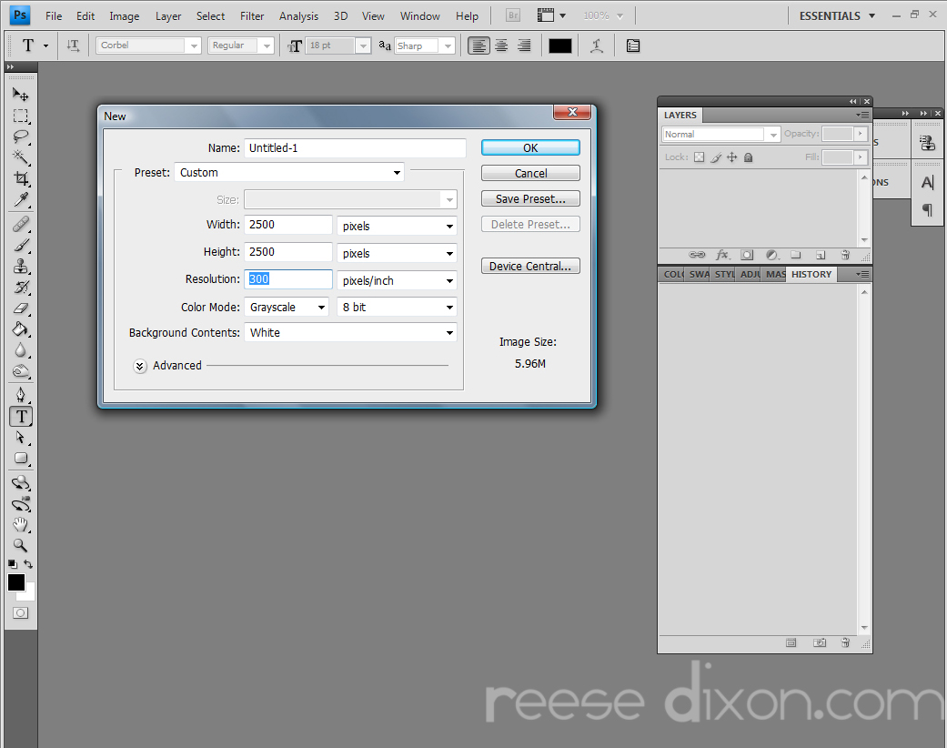This screenshot has height=748, width=947.
Task: Open the File menu
Action: pos(54,16)
